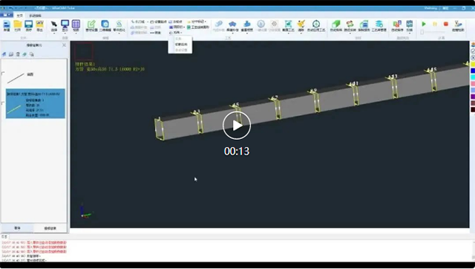Stop simulation with the red stop icon
The height and width of the screenshot is (269, 475).
(x=446, y=24)
